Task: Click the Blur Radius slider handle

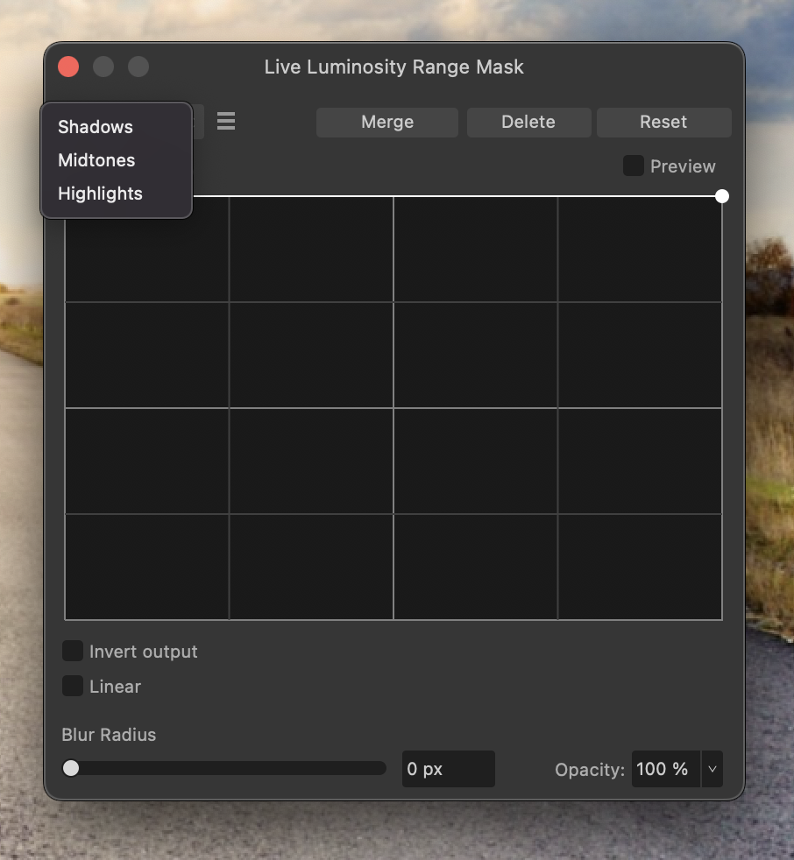Action: pyautogui.click(x=71, y=768)
